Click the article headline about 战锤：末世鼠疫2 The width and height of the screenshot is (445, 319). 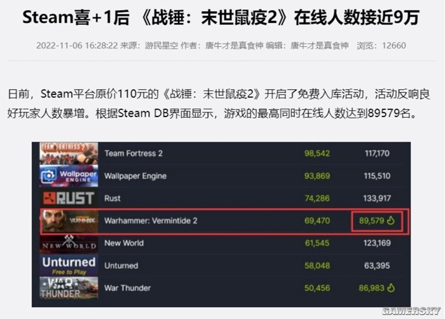[x=221, y=17]
